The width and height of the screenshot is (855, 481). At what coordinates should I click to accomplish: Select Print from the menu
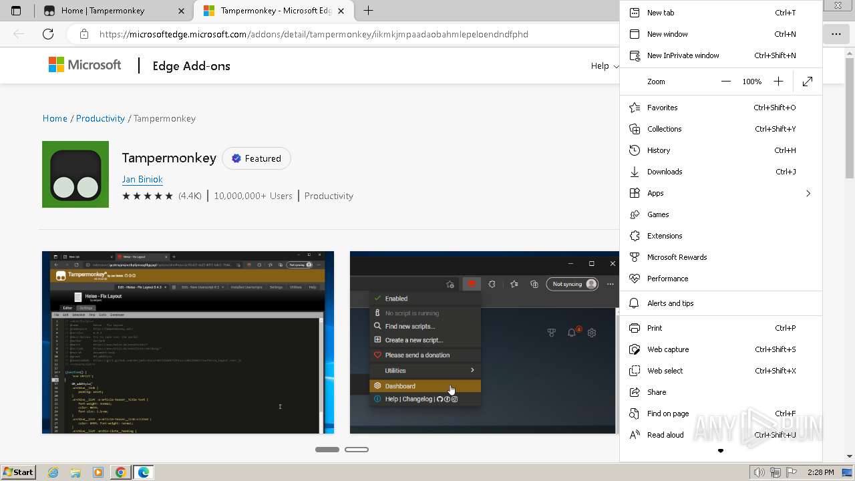[x=721, y=328]
